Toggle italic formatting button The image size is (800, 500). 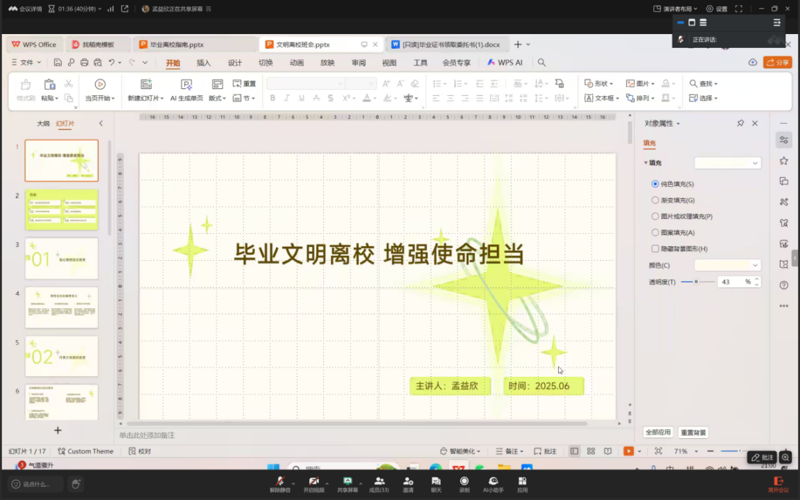click(287, 98)
